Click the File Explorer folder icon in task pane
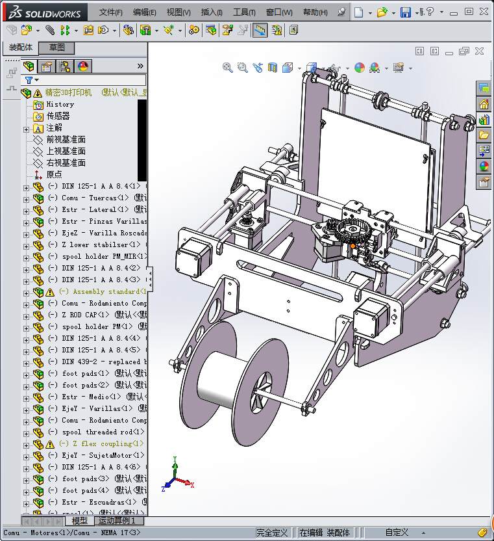 point(484,135)
